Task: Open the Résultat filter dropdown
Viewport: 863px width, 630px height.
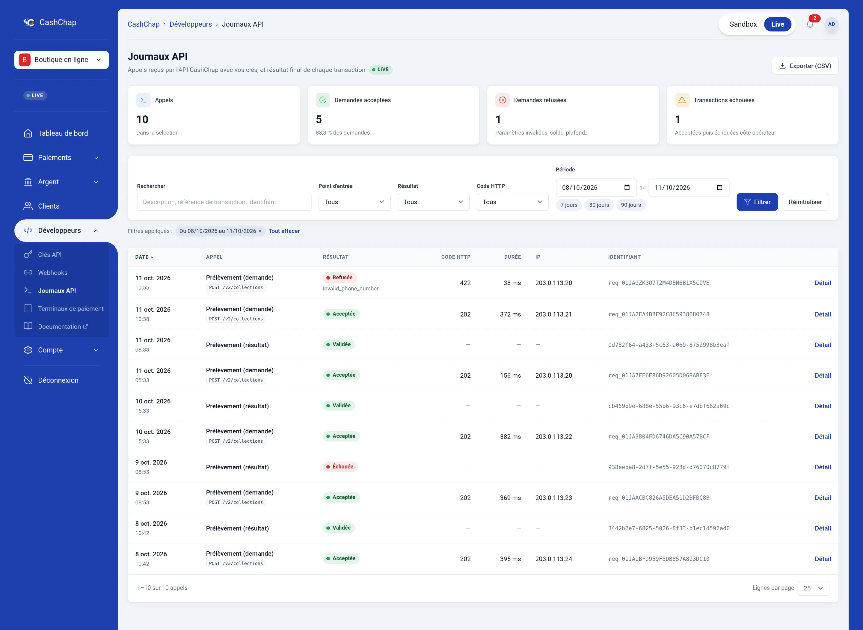Action: (433, 202)
